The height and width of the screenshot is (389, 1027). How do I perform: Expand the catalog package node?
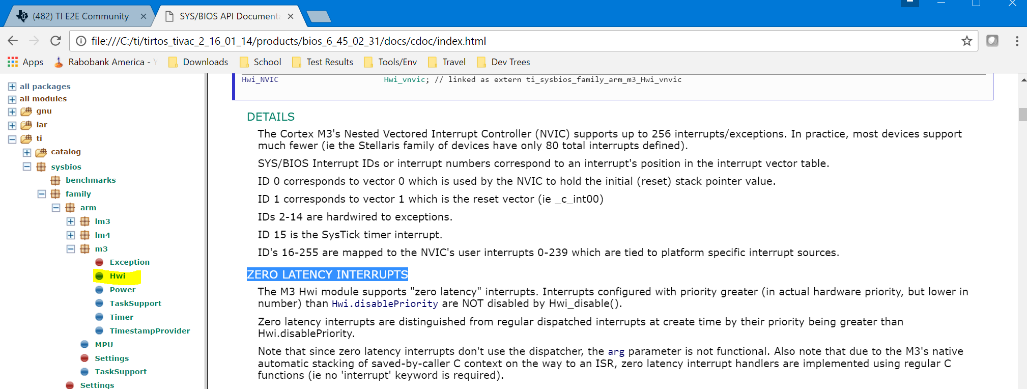click(x=27, y=152)
